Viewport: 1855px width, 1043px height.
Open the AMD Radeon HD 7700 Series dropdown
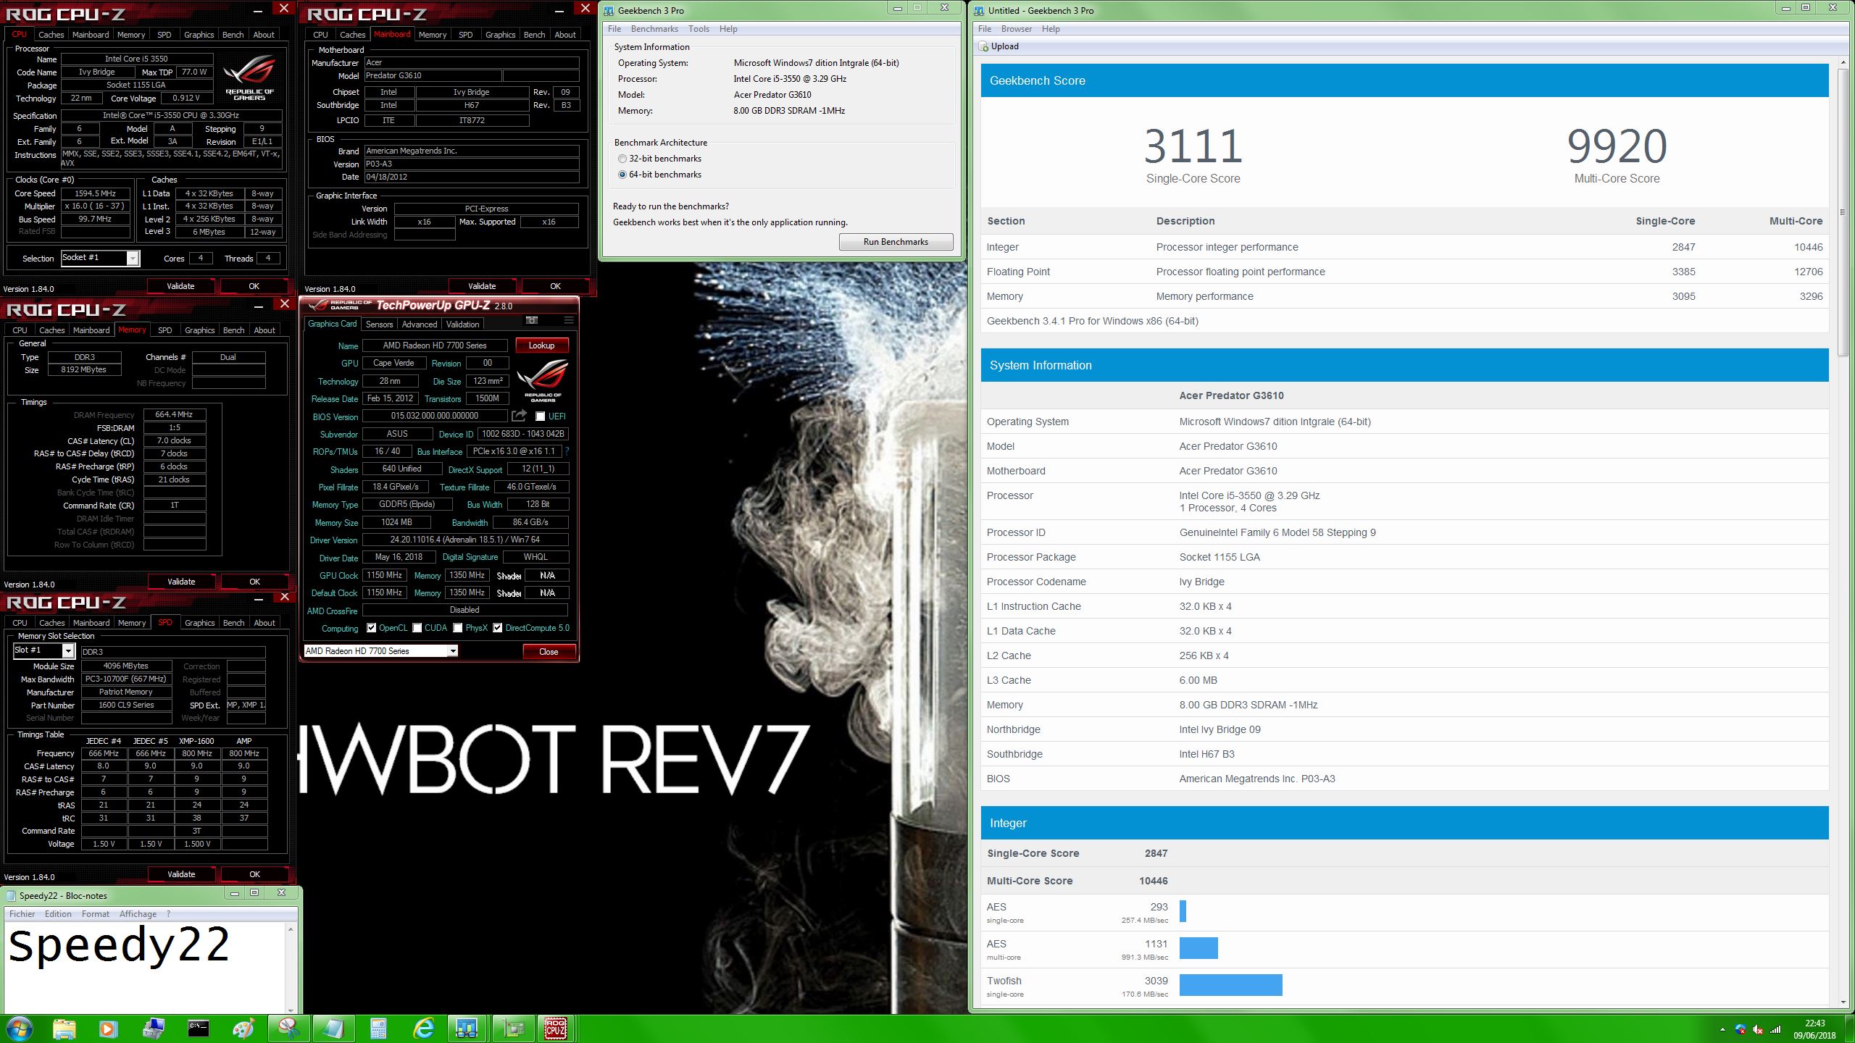point(380,651)
